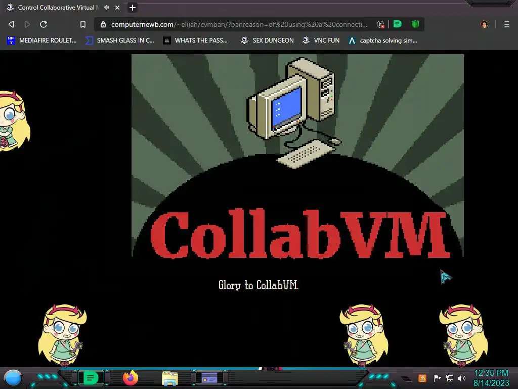Viewport: 518px width, 389px height.
Task: Open the network icon in system tray
Action: pos(450,378)
